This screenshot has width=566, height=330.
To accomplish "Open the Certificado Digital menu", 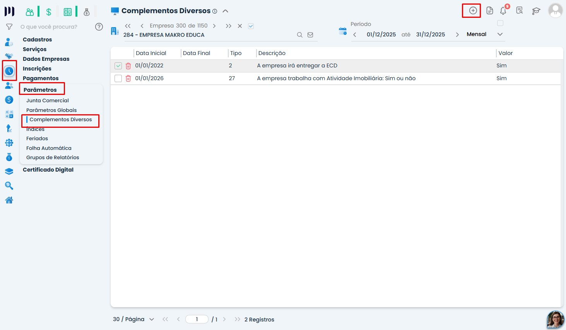I will tap(48, 170).
